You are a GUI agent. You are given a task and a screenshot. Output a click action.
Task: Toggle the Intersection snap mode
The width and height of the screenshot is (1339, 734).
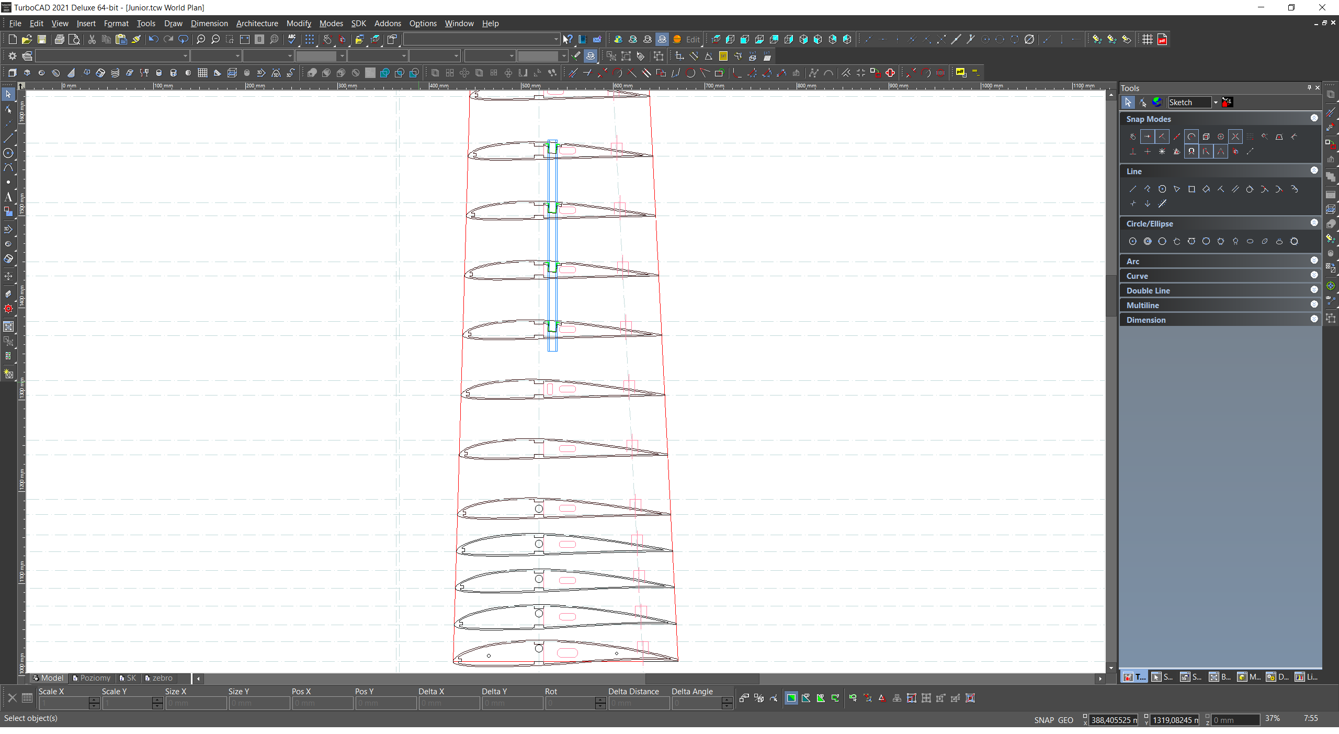(1235, 137)
